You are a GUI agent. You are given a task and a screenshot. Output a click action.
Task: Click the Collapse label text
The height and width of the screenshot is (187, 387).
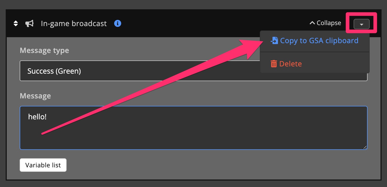tap(328, 23)
